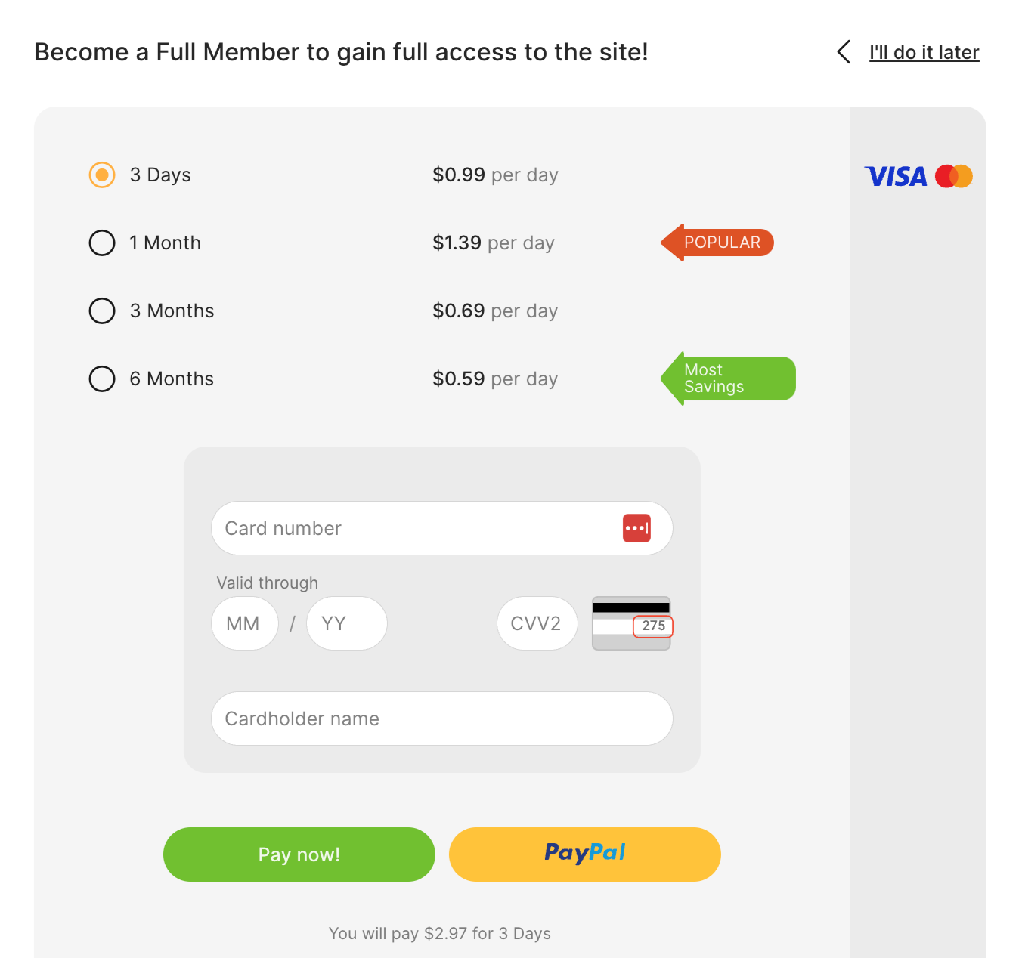Click the CVV card illustration icon
Image resolution: width=1022 pixels, height=958 pixels.
631,623
